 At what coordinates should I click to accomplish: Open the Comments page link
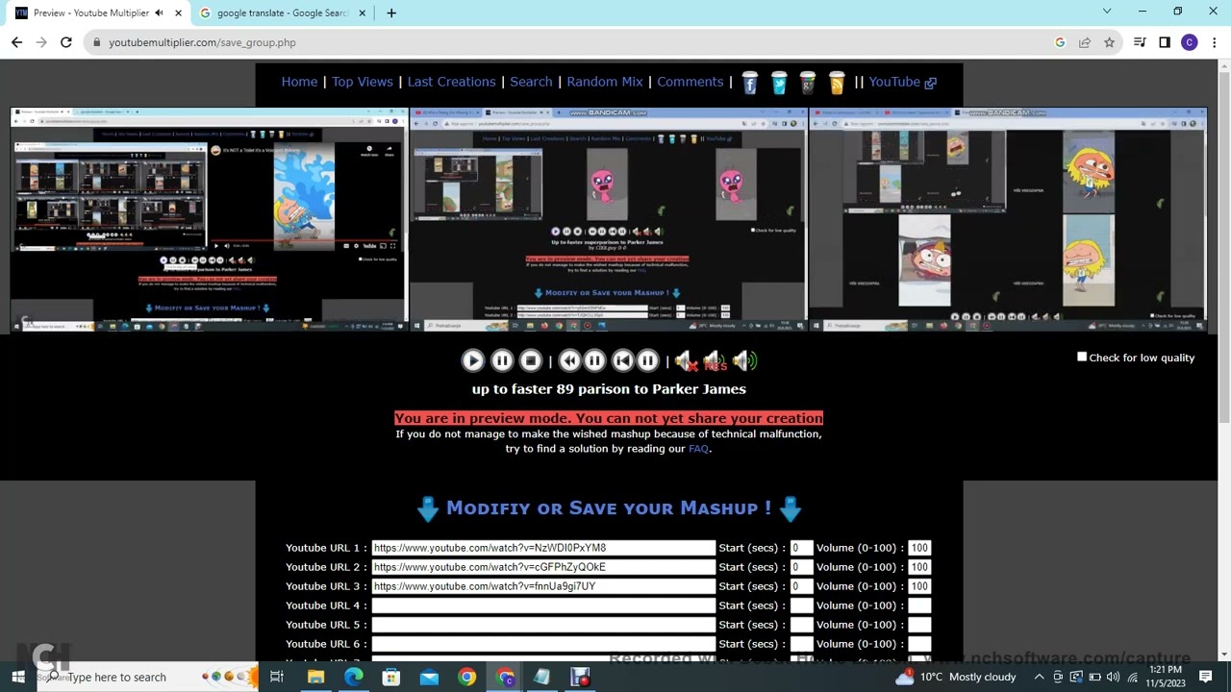click(691, 82)
